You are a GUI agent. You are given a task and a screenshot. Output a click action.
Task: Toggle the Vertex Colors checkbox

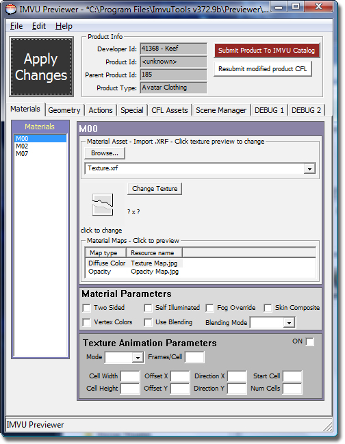(86, 322)
